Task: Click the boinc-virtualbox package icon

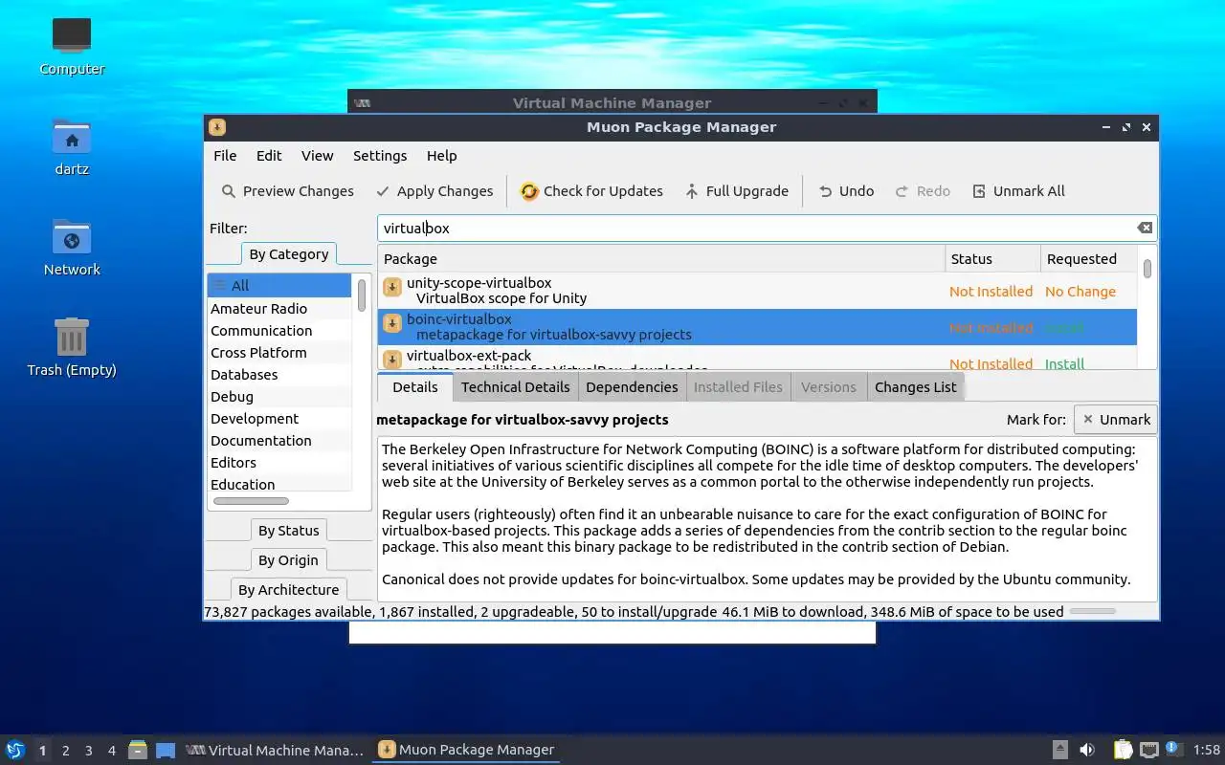Action: pyautogui.click(x=392, y=323)
